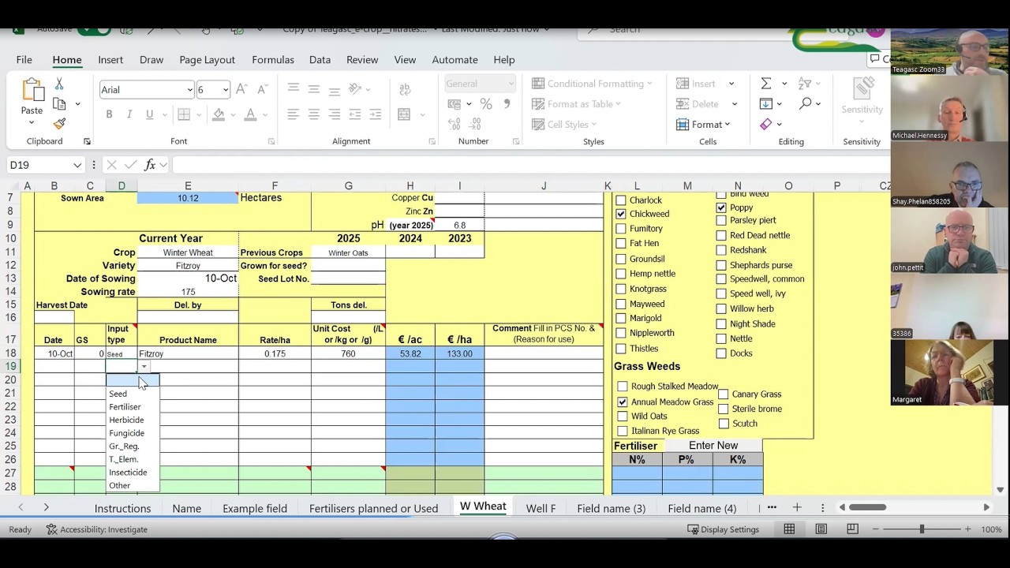The height and width of the screenshot is (568, 1010).
Task: Apply the Font Color A
Action: click(250, 114)
